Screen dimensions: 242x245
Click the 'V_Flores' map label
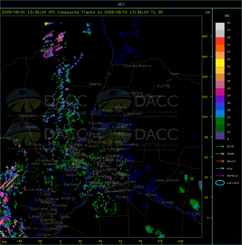[x=44, y=235]
